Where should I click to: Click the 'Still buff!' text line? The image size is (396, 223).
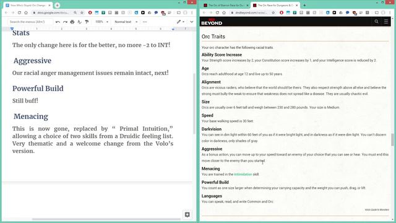25,100
